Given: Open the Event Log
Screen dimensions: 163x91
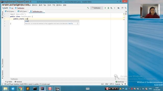Looking at the screenshot, I should pos(119,82).
